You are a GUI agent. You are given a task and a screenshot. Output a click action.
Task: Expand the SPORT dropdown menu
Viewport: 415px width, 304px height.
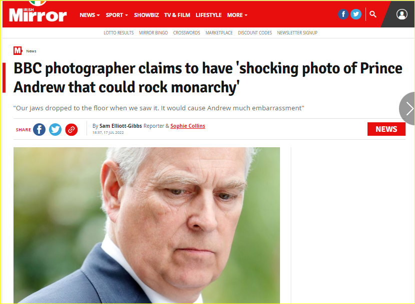(x=116, y=15)
